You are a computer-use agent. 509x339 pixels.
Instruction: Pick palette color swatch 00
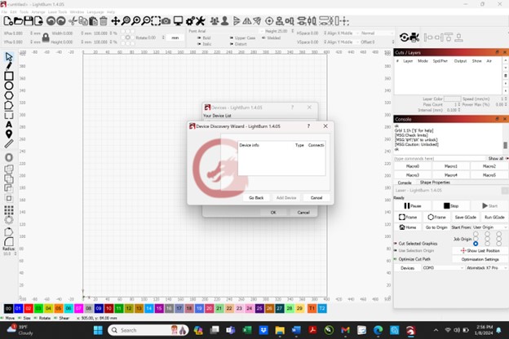coord(8,309)
